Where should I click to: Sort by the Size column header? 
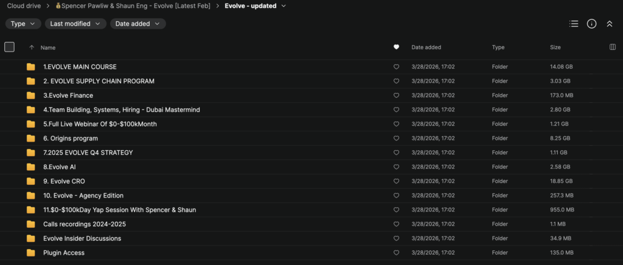555,47
